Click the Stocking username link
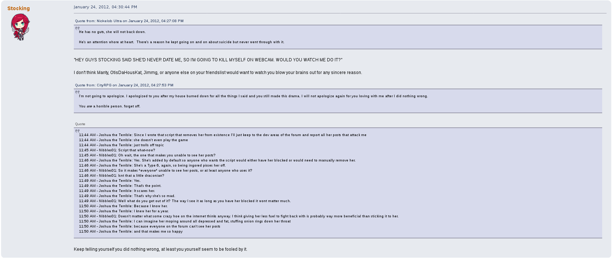The height and width of the screenshot is (258, 612). pos(19,8)
